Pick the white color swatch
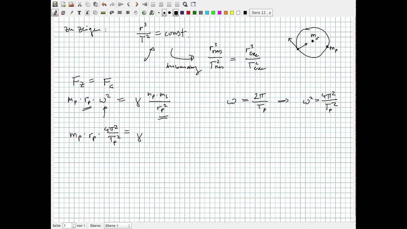This screenshot has height=229, width=407. pyautogui.click(x=238, y=13)
